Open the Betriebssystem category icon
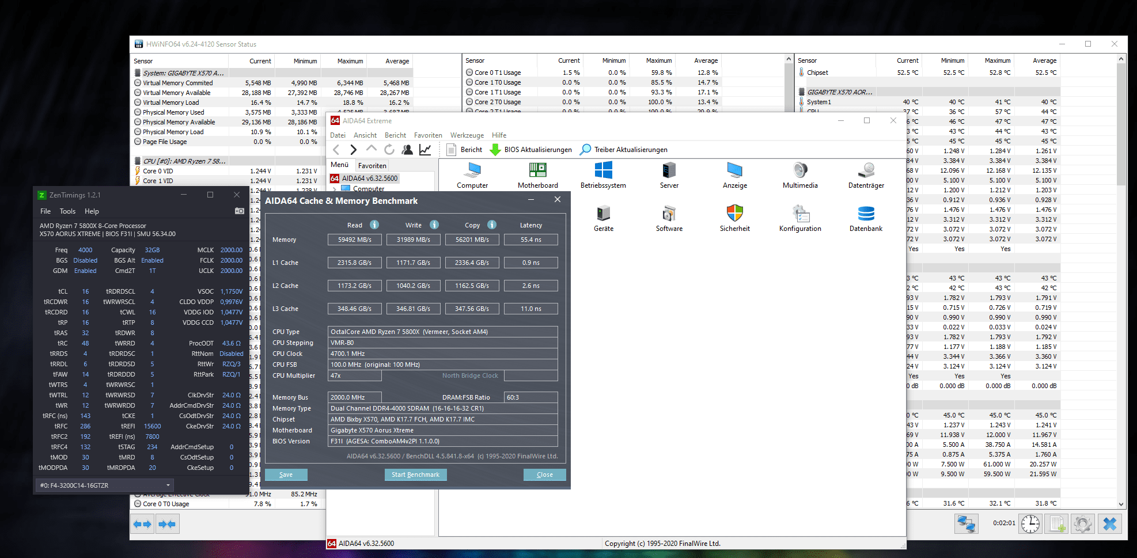 [603, 175]
